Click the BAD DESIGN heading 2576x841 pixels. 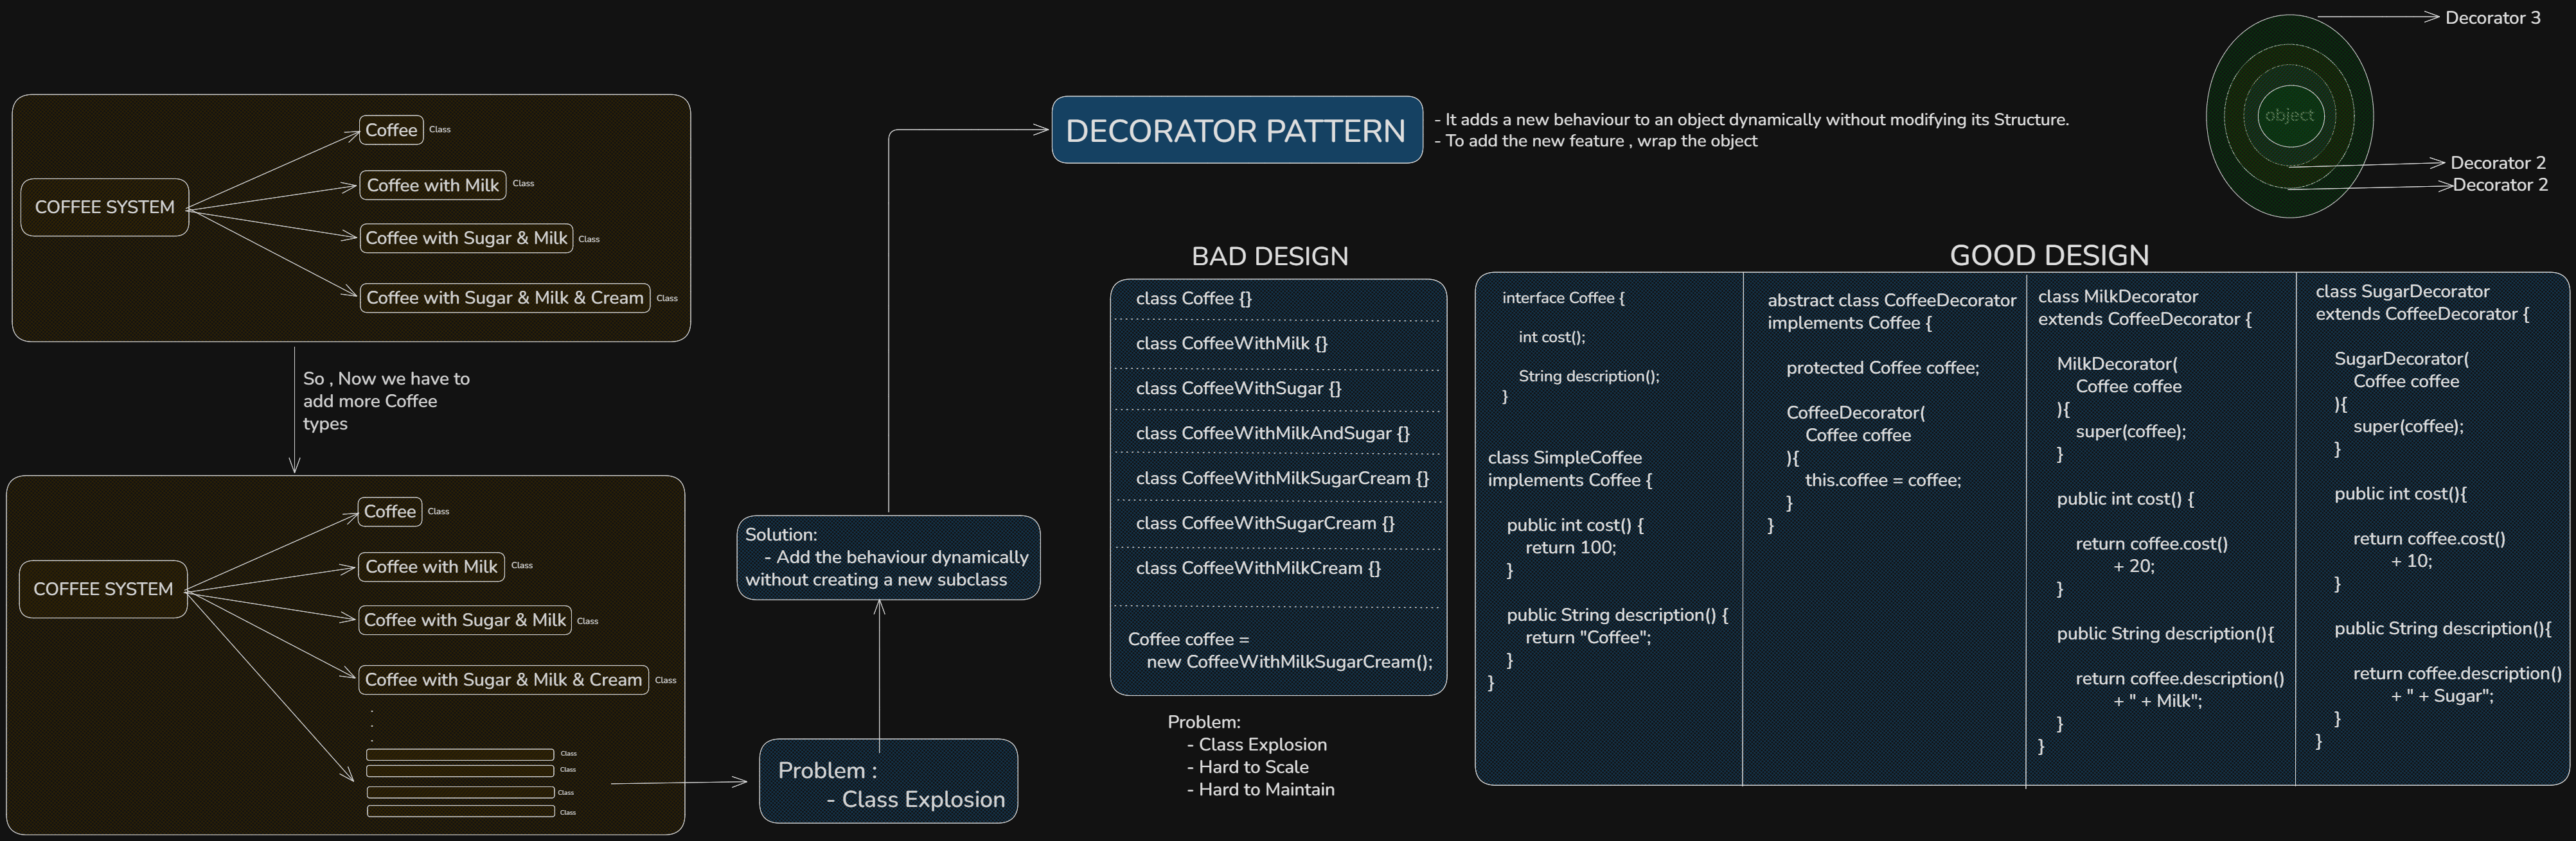pos(1270,257)
